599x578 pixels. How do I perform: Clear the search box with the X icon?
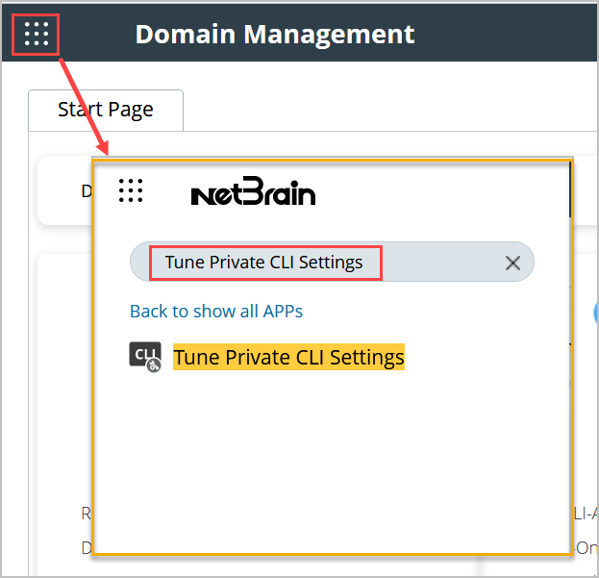[x=512, y=263]
